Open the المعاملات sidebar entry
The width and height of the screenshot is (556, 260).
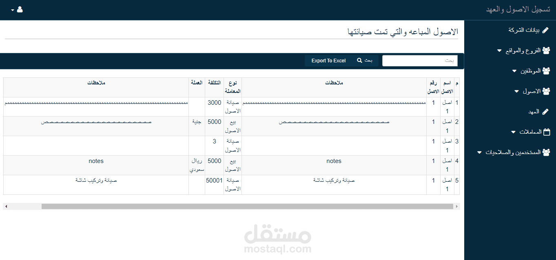[x=530, y=132]
